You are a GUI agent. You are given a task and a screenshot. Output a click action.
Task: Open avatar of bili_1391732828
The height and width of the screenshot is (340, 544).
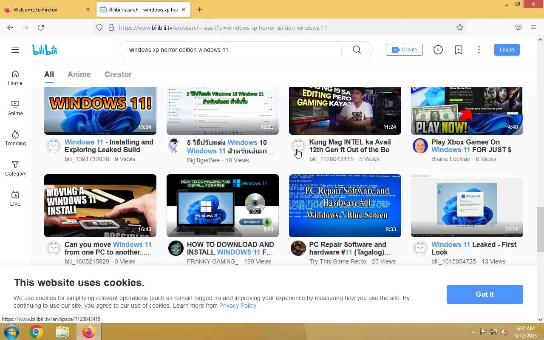tap(54, 146)
